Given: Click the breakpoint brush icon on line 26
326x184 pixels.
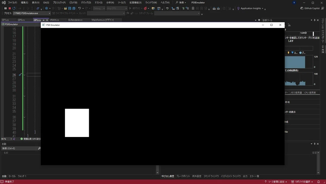Looking at the screenshot, I should click(20, 75).
